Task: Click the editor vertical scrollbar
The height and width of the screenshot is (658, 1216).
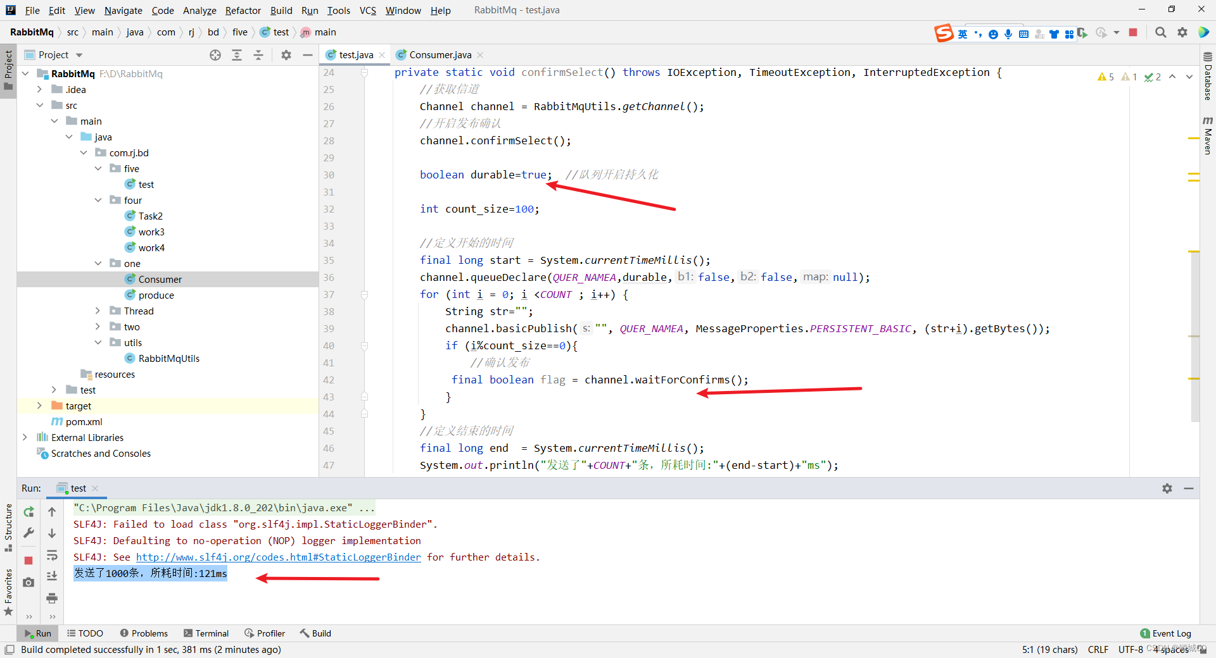Action: 1195,335
